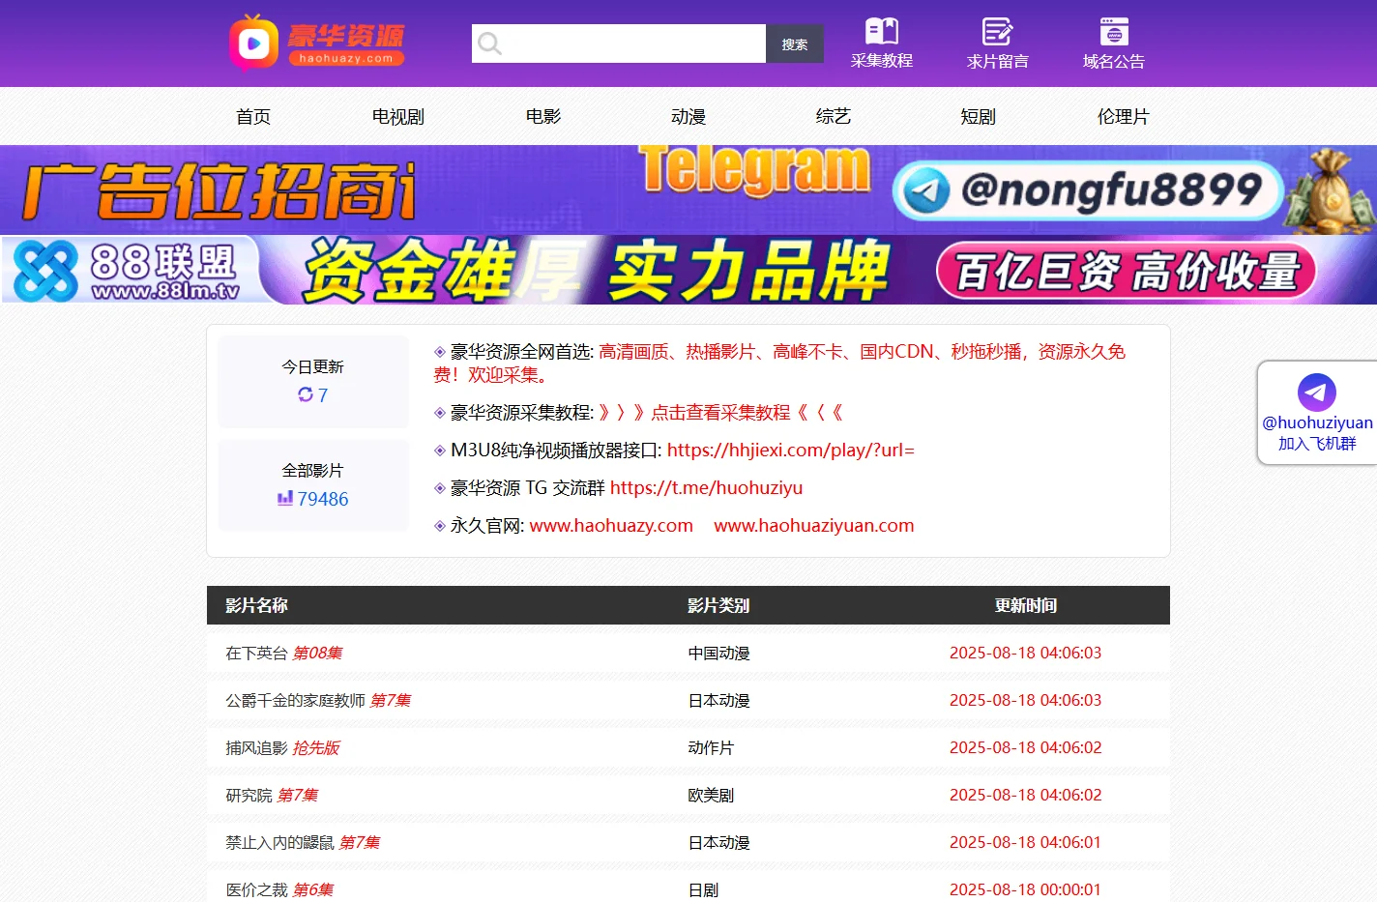Go to the 首页 menu item
Image resolution: width=1377 pixels, height=902 pixels.
click(x=253, y=116)
